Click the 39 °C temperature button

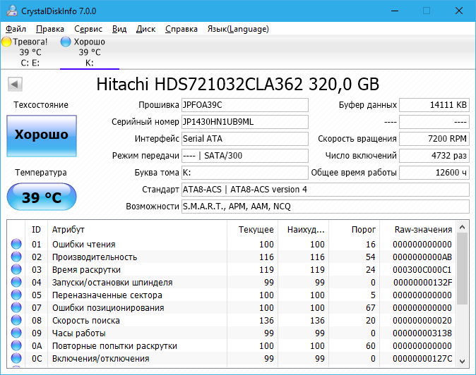[42, 197]
